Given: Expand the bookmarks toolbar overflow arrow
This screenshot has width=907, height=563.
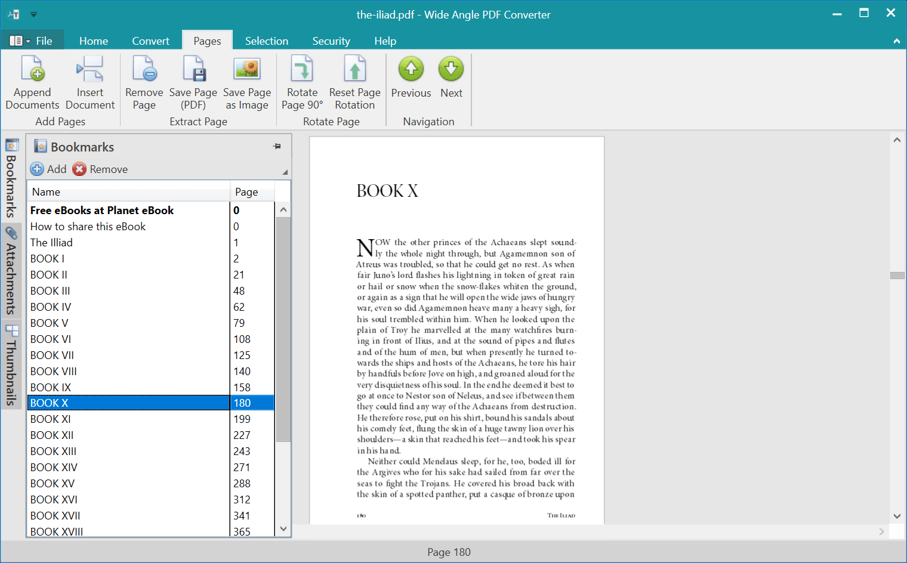Looking at the screenshot, I should click(x=285, y=172).
